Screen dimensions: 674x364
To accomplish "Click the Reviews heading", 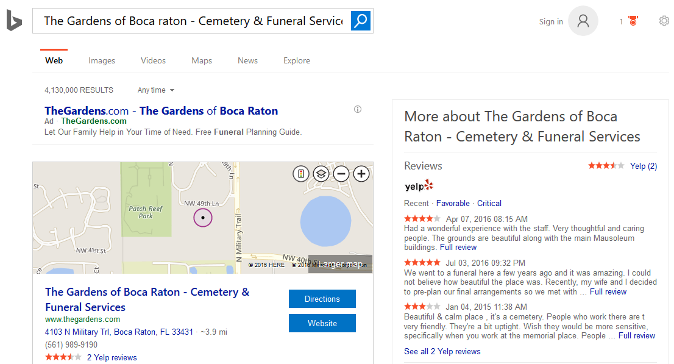I will (423, 166).
